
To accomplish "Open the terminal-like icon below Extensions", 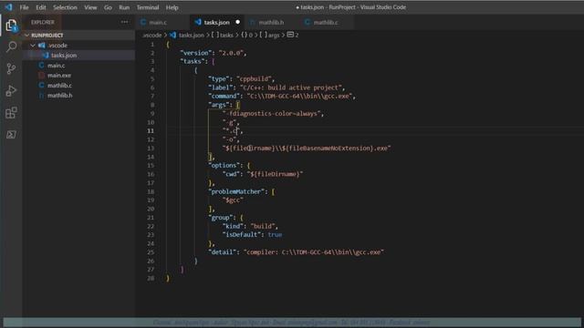I will pos(11,135).
